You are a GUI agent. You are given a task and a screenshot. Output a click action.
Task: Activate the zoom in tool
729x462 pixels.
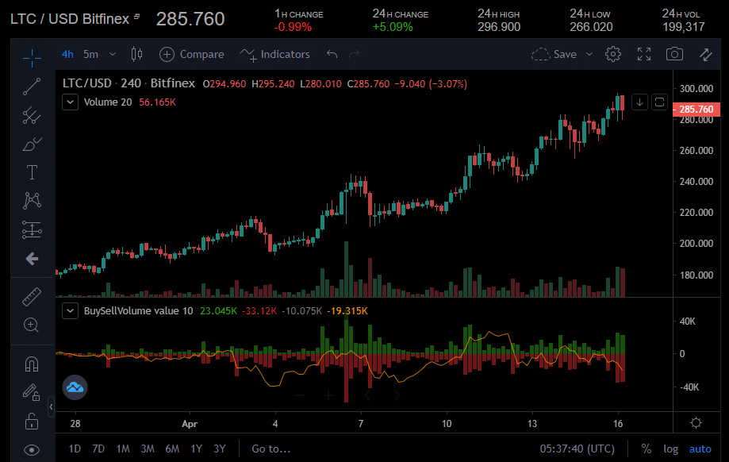(31, 325)
